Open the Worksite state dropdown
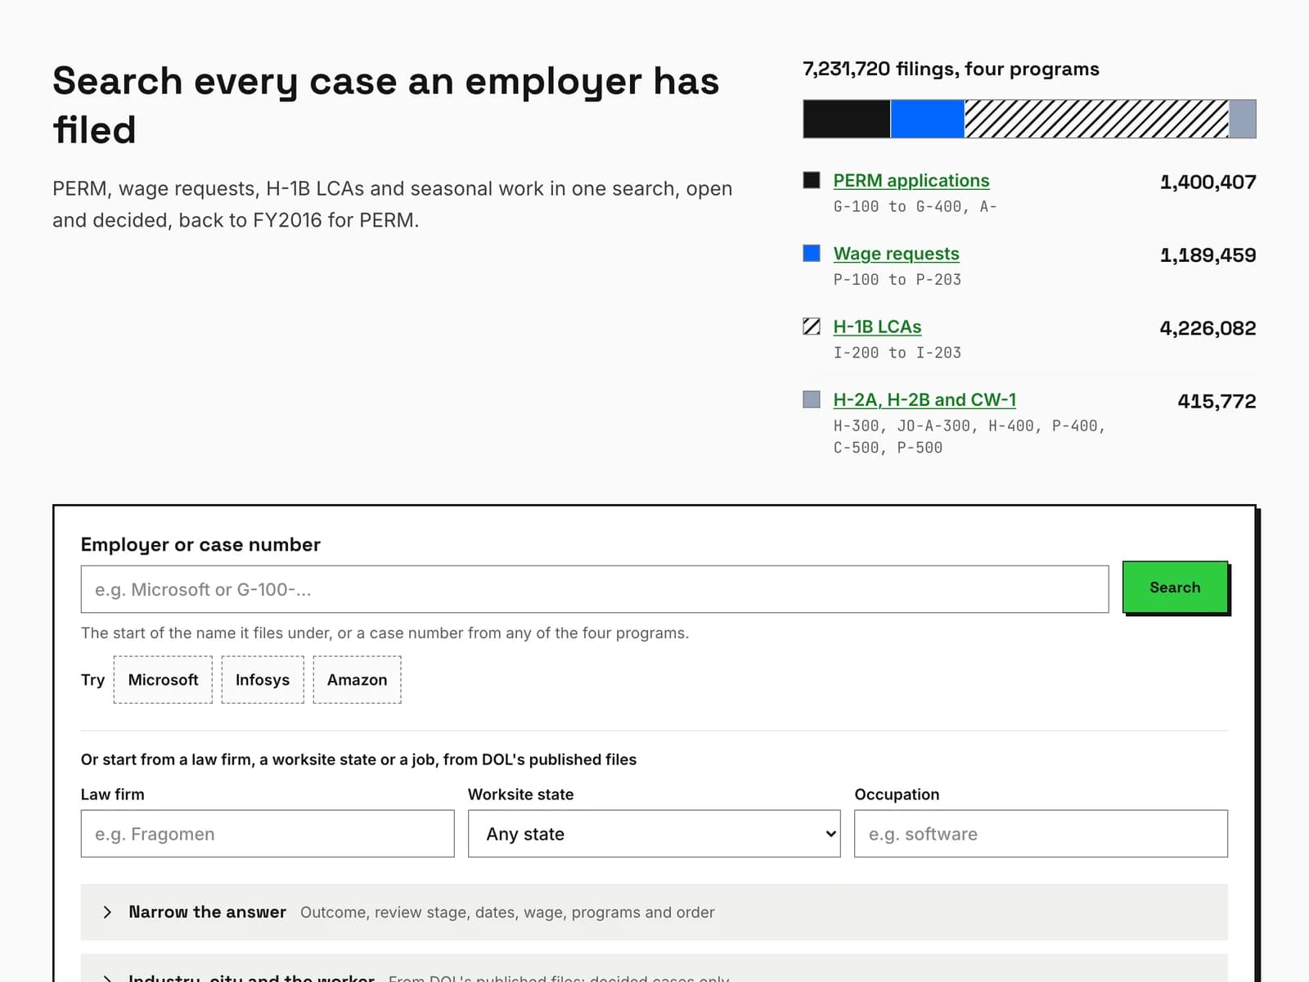1309x982 pixels. [x=654, y=834]
